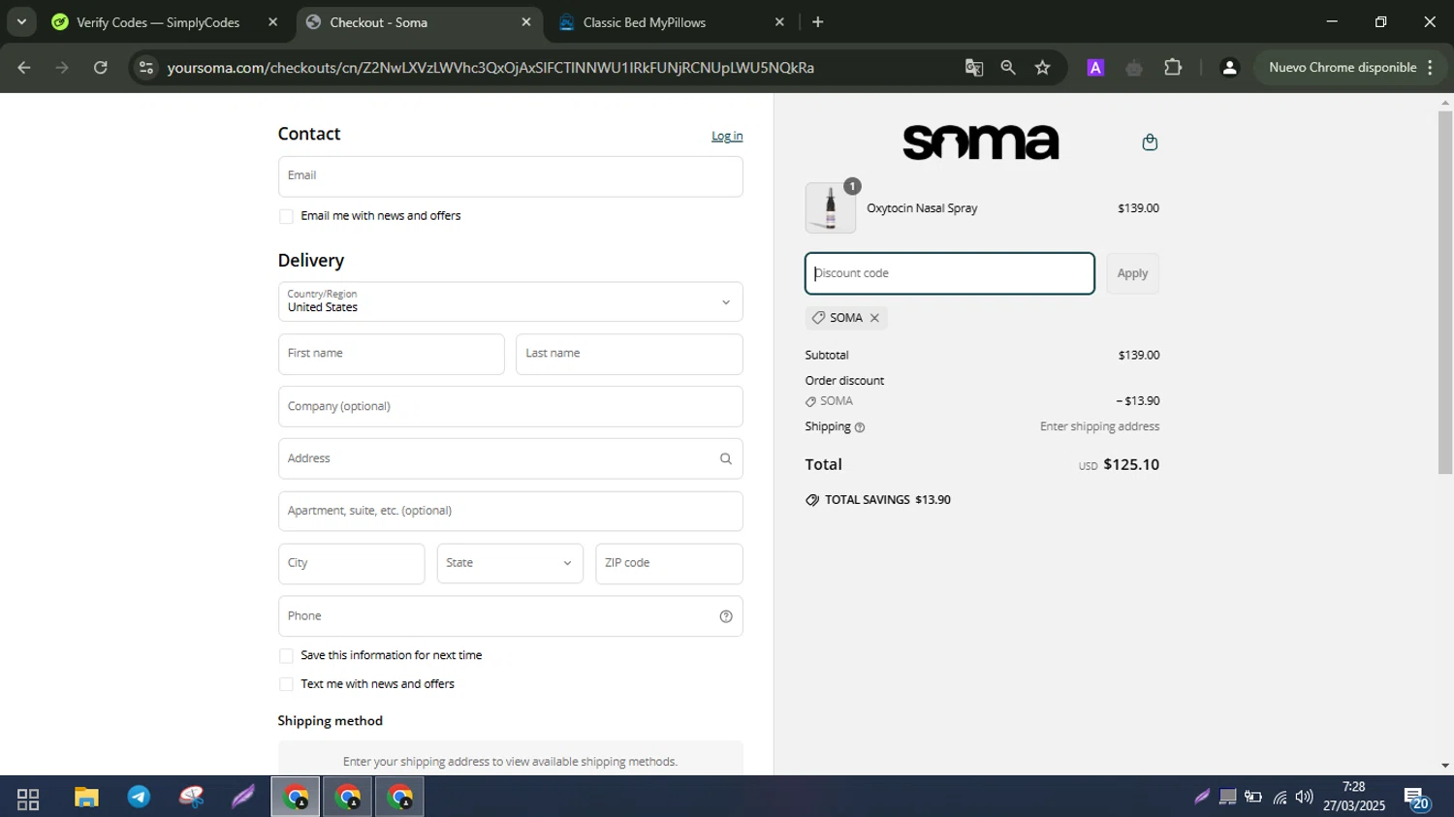Open the Windows notification center icon

pos(1416,799)
